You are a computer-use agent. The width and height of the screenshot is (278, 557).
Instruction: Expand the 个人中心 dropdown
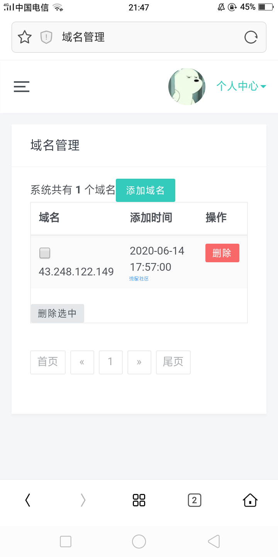coord(241,86)
